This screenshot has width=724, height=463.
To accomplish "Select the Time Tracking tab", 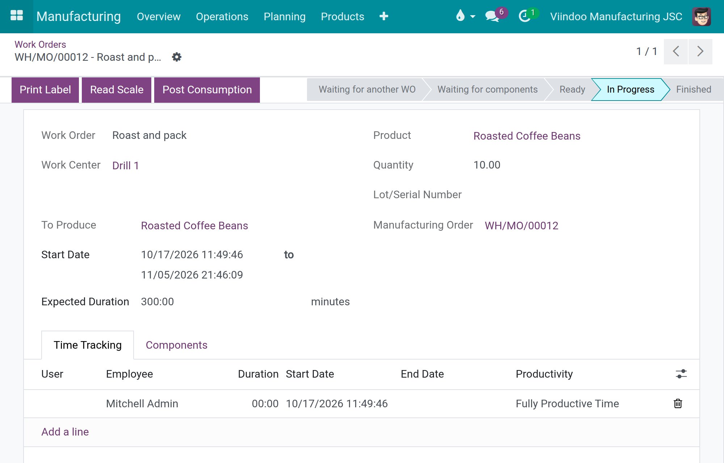I will (x=88, y=345).
